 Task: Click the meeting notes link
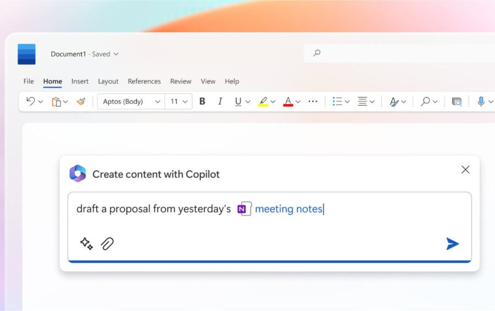(289, 209)
